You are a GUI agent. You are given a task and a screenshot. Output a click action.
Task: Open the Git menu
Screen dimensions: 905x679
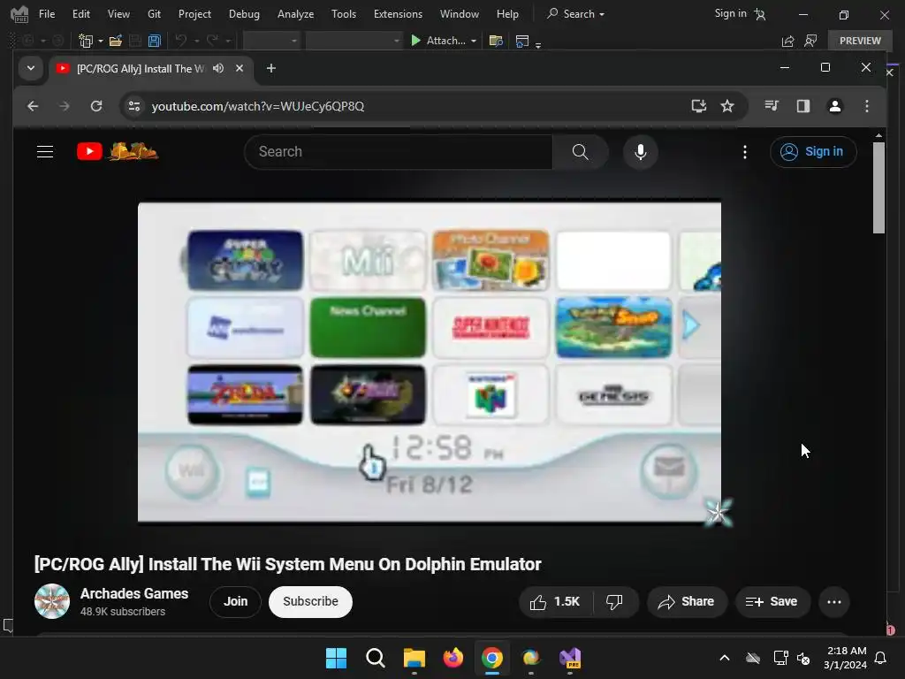point(154,14)
